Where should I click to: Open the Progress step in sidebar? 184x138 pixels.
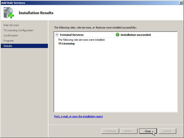point(8,41)
